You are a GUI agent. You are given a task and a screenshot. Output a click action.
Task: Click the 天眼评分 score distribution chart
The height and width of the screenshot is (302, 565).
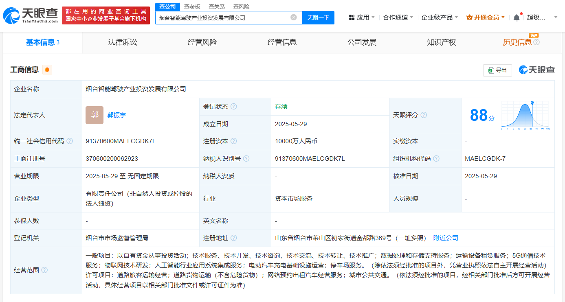525,115
